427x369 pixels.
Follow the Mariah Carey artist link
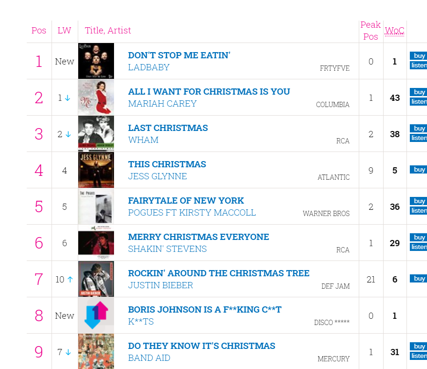pos(162,104)
